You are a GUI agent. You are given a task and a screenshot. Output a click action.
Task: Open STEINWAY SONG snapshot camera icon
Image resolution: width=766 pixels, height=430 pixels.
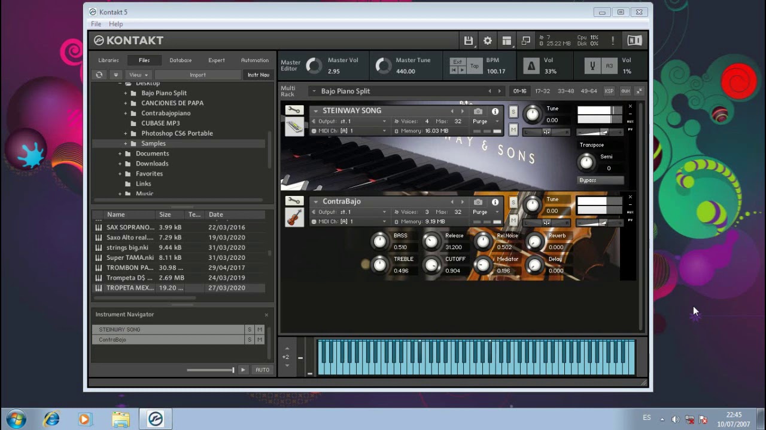click(x=478, y=111)
